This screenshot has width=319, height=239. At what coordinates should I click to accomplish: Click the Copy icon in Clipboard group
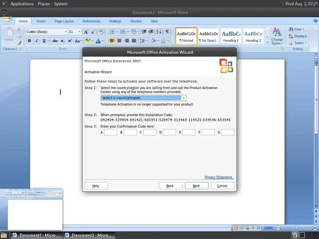click(x=19, y=36)
